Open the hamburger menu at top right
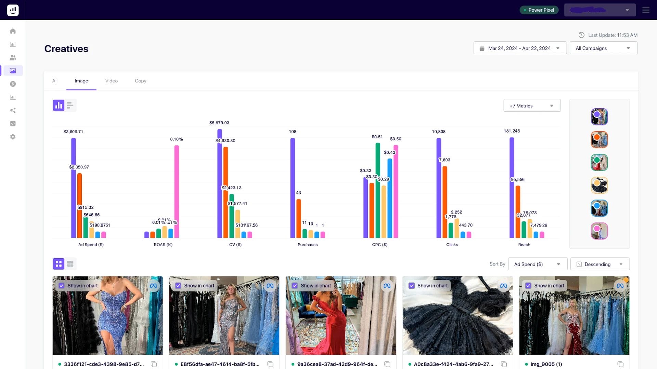The width and height of the screenshot is (657, 369). pos(646,10)
